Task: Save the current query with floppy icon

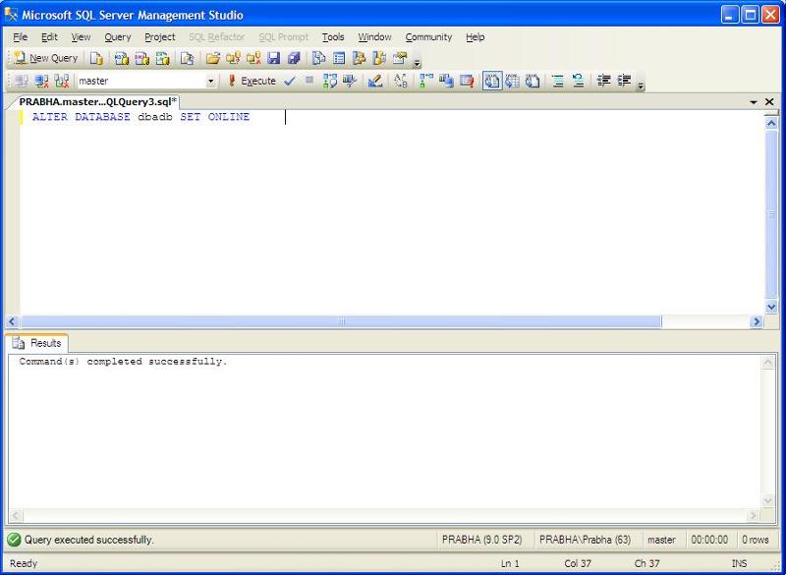Action: click(x=274, y=59)
